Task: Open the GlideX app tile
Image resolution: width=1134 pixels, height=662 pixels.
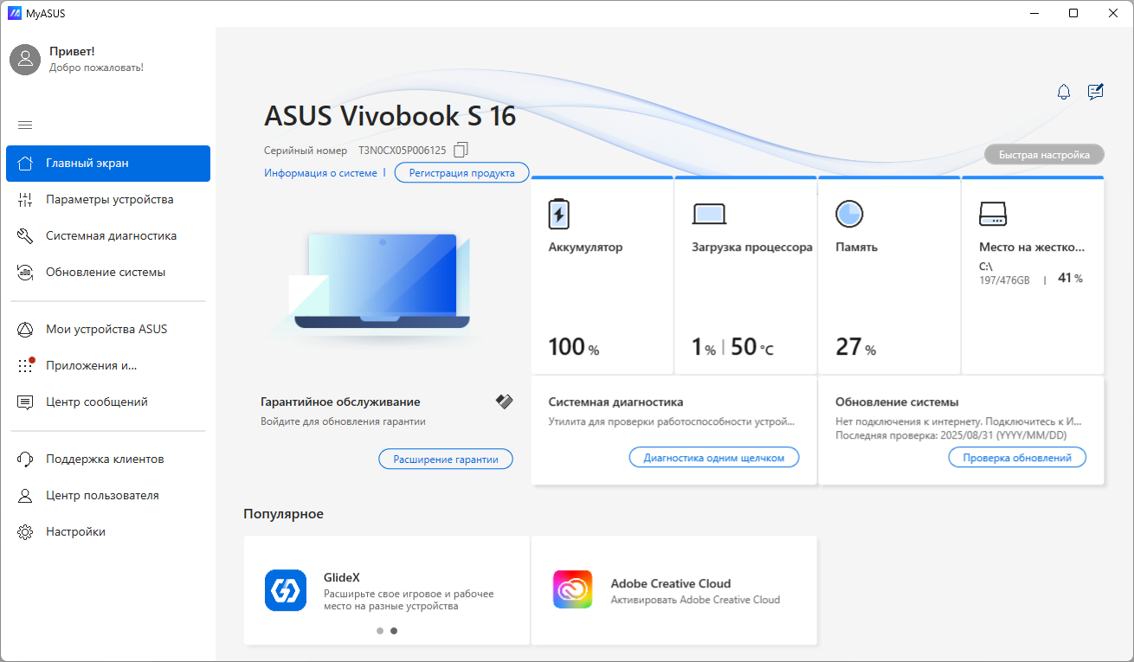Action: [x=387, y=590]
